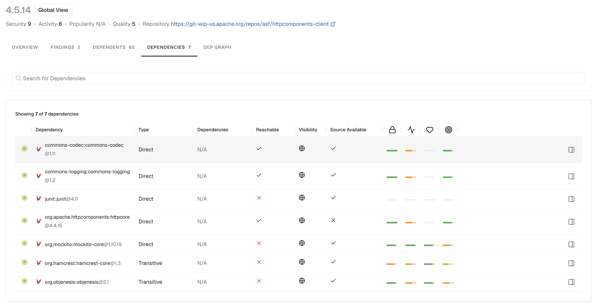The width and height of the screenshot is (595, 308).
Task: Click the quality score bar for hamcrest-core
Action: [448, 264]
